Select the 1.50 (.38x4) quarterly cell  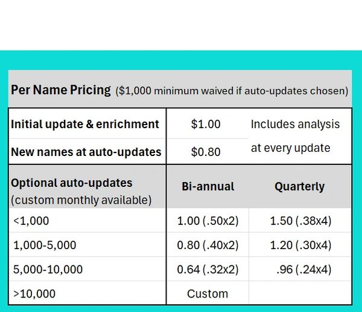tap(300, 221)
